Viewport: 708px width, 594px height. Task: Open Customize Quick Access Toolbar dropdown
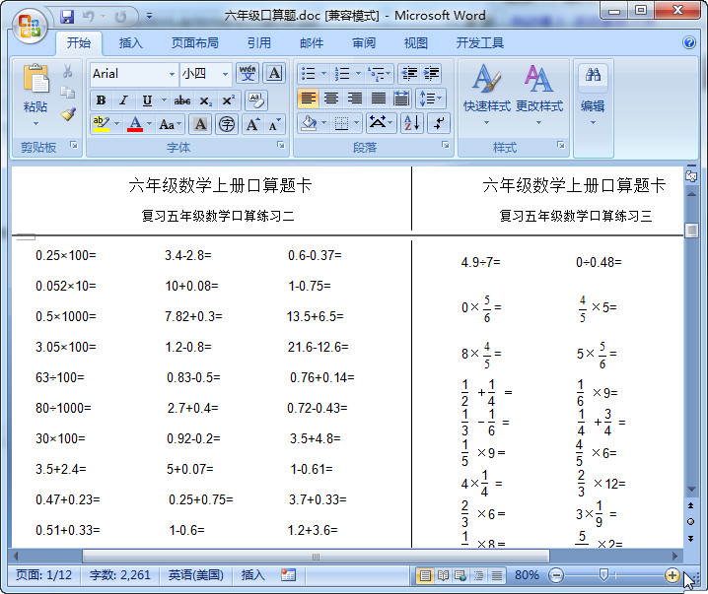(x=149, y=17)
